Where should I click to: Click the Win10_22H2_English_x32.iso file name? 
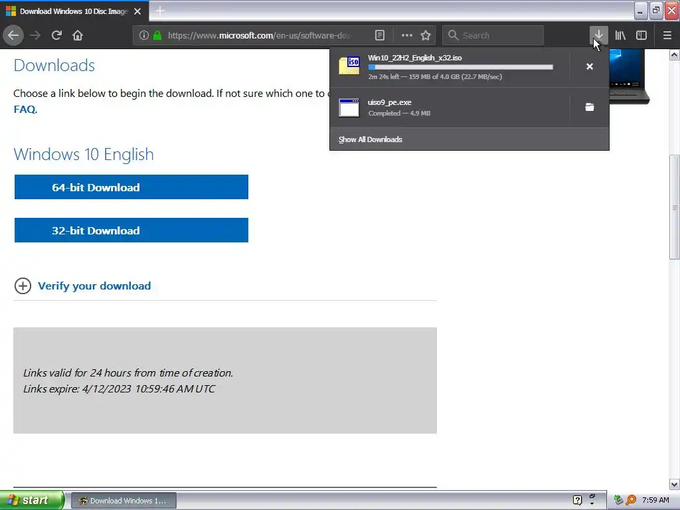coord(414,58)
